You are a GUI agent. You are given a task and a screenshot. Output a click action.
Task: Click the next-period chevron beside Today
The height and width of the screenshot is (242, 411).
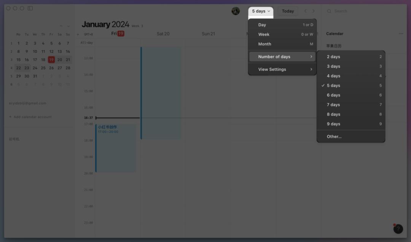[x=314, y=11]
